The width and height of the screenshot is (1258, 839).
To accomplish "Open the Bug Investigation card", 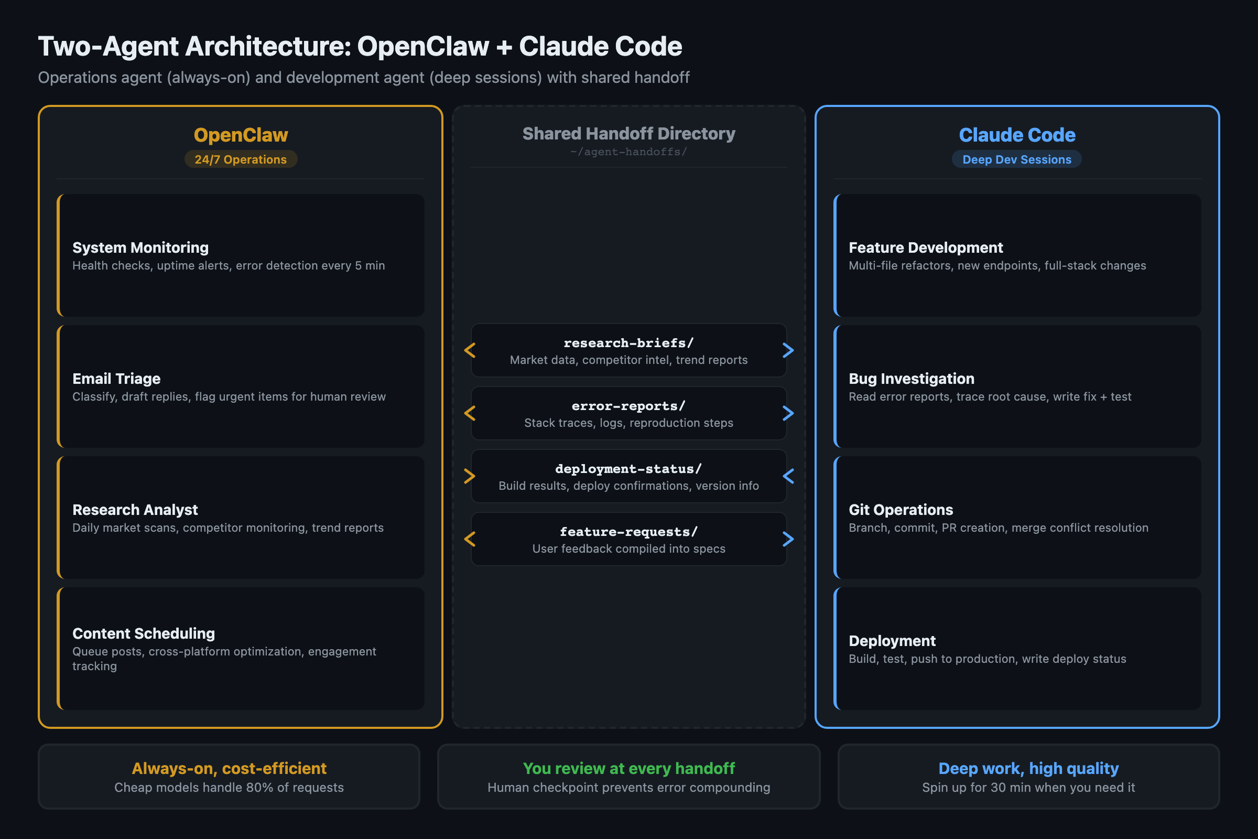I will [1017, 386].
